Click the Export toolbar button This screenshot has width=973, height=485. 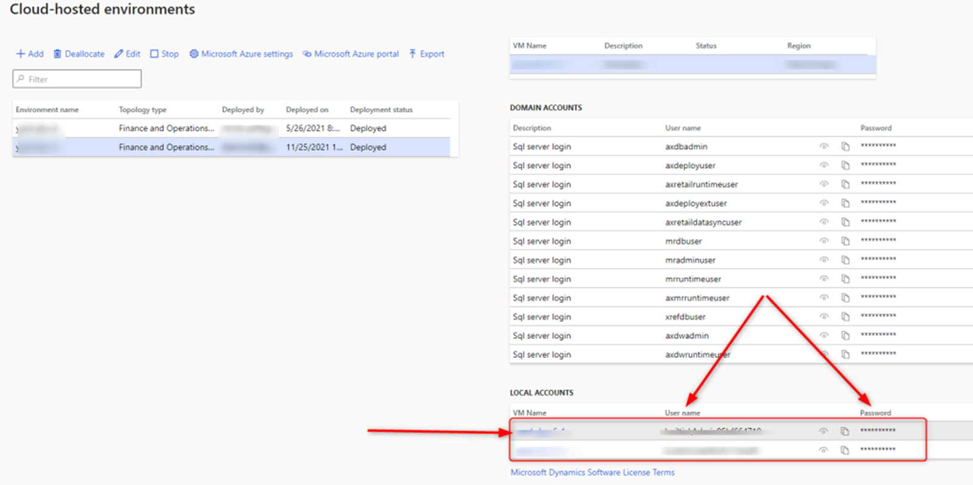pos(426,54)
